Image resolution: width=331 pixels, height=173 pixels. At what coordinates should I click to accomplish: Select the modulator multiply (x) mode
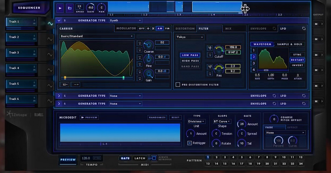tap(153, 28)
